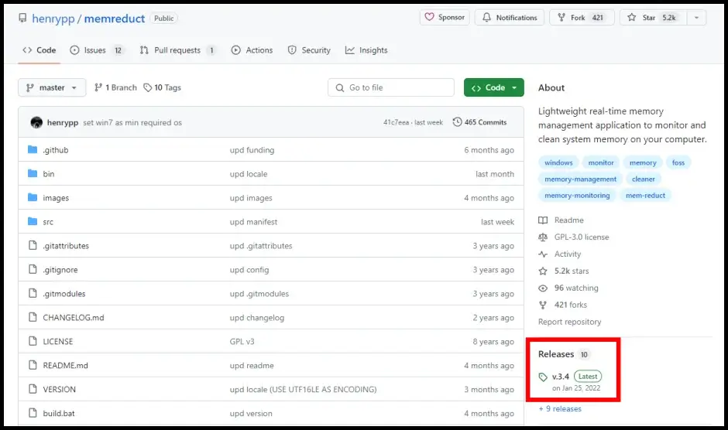Click the clock icon beside 465 Commits

tap(457, 122)
